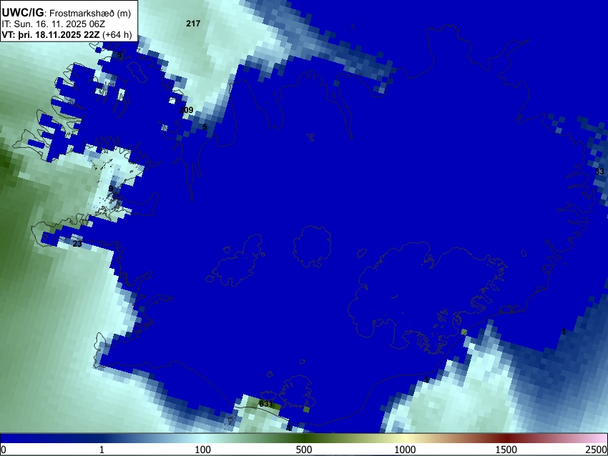Click the '1500' tick label on the color scale
This screenshot has height=456, width=608.
506,450
